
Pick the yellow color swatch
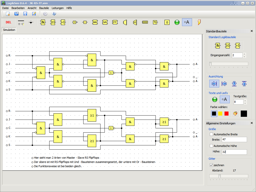coord(220,114)
